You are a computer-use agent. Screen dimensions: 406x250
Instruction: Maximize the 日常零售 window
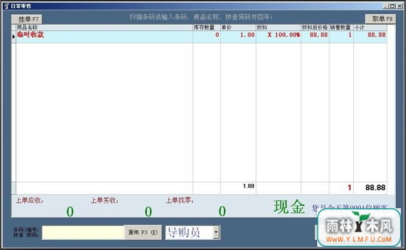tap(392, 6)
